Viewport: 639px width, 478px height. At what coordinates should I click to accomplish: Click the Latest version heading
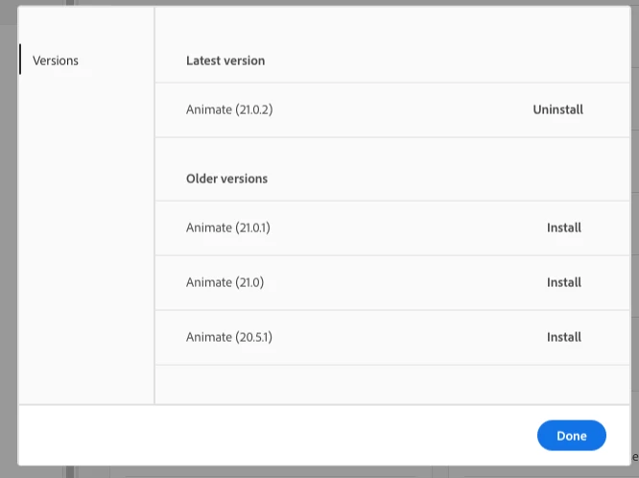point(225,60)
